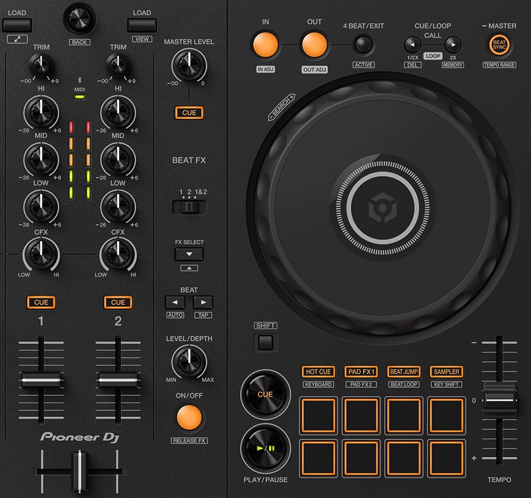Image resolution: width=531 pixels, height=498 pixels.
Task: Click the channel 2 volume fader
Action: click(x=118, y=380)
